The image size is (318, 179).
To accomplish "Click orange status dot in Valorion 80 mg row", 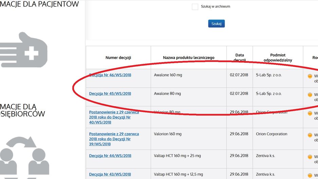I will [310, 113].
